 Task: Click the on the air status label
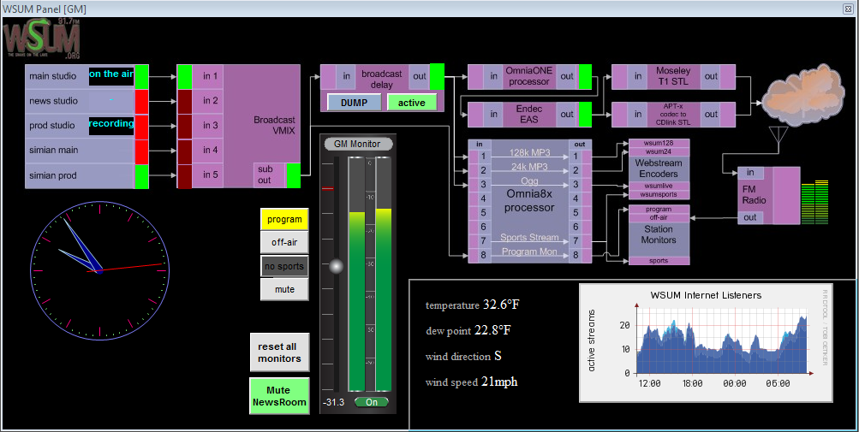click(111, 74)
